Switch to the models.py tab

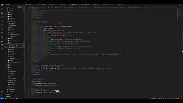click(97, 5)
